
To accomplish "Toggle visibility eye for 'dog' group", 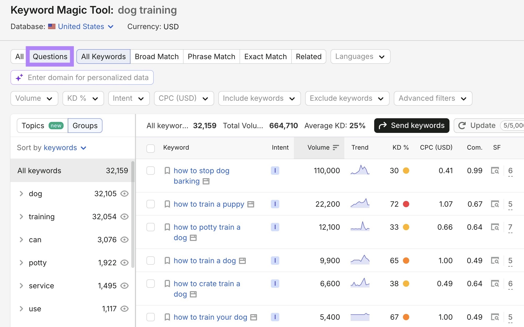I will 124,194.
